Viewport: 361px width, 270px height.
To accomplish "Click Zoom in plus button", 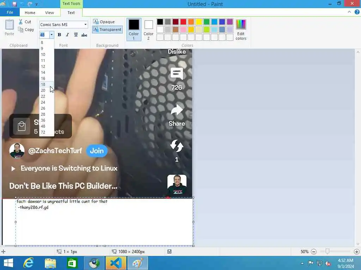I will click(x=357, y=252).
